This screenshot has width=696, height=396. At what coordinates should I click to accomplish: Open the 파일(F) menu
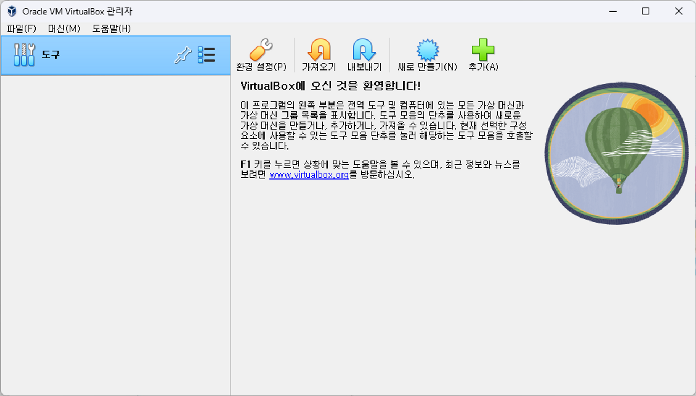(x=21, y=29)
